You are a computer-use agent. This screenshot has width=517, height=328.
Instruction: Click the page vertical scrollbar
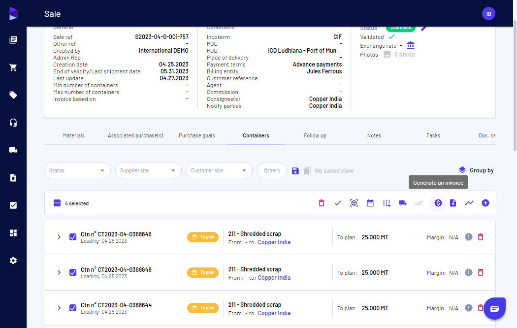pos(515,86)
